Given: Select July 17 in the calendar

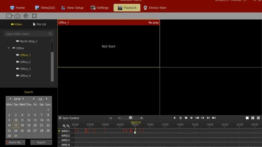Looking at the screenshot, I should 16,125.
